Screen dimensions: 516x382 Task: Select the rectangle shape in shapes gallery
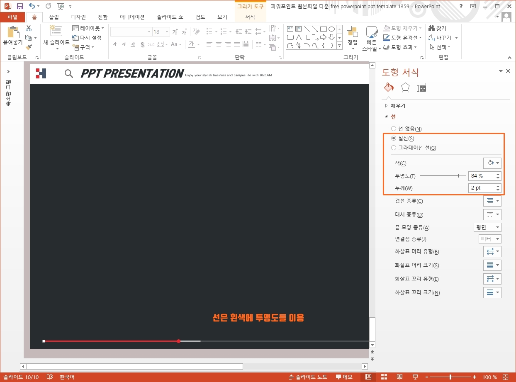324,29
